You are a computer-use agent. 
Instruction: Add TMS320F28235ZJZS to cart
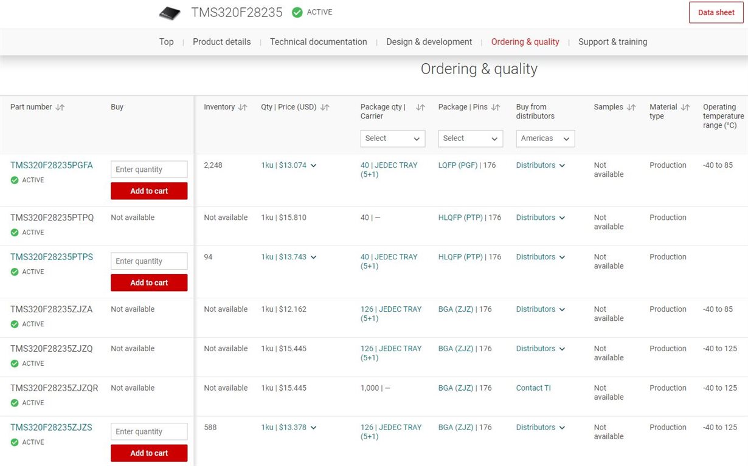tap(149, 453)
